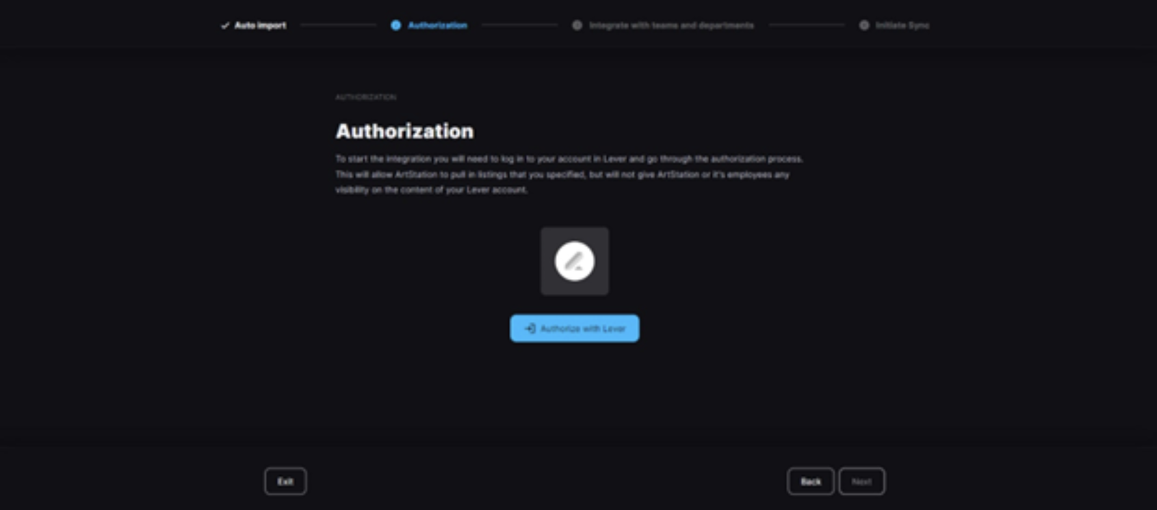Click progress line before Initiate Sync step
Image resolution: width=1157 pixels, height=510 pixels.
pyautogui.click(x=806, y=25)
